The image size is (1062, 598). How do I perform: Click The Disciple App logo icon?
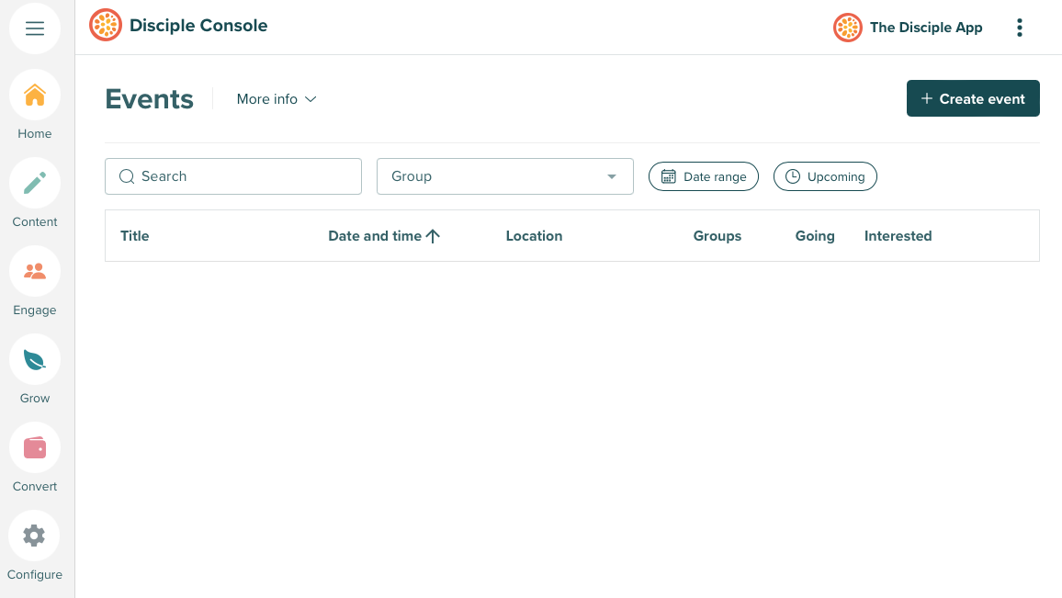[x=847, y=28]
